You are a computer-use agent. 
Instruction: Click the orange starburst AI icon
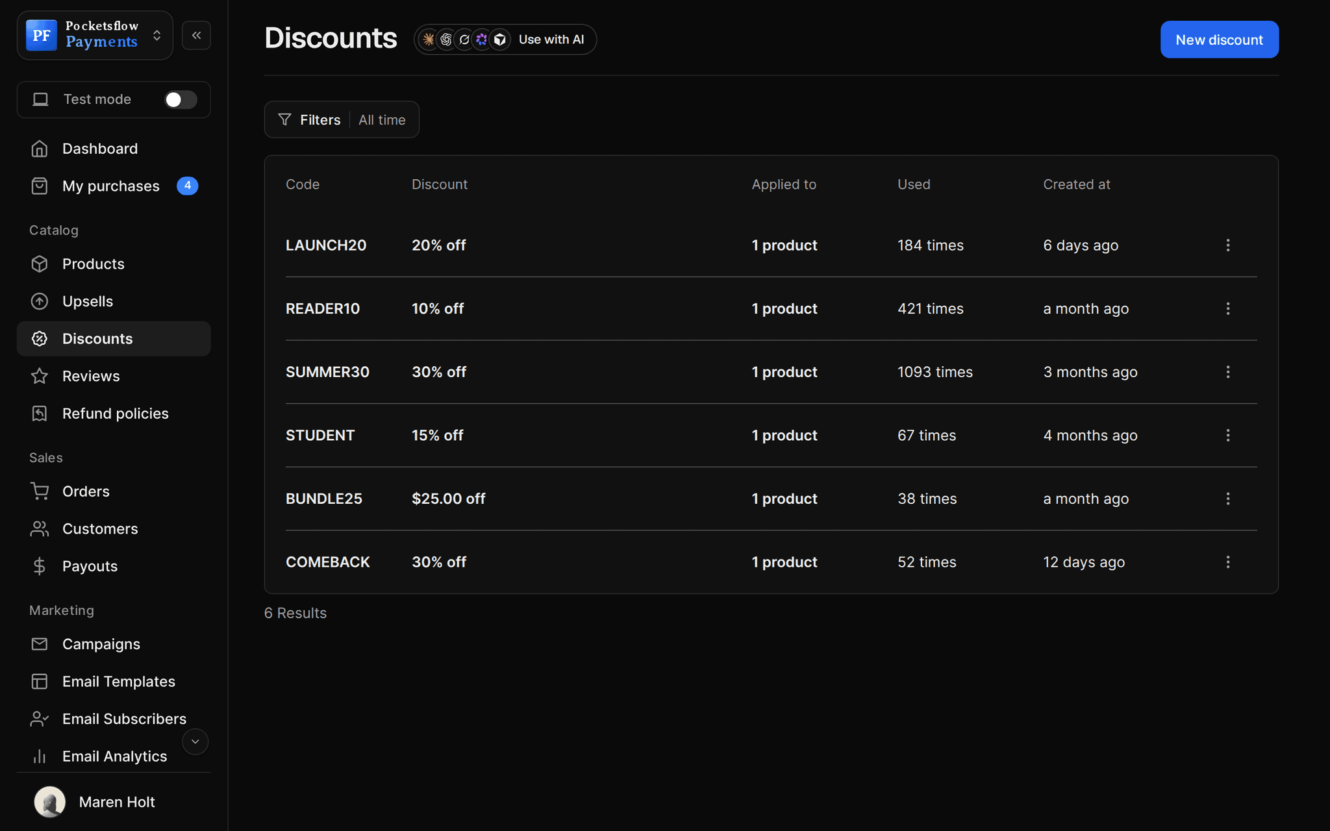tap(429, 40)
